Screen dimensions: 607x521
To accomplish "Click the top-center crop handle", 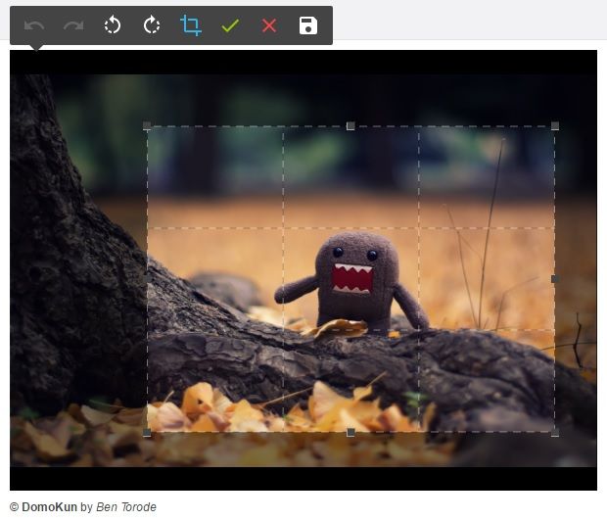I will [350, 126].
